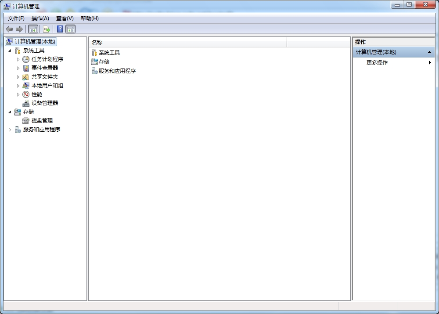Collapse the 存储 tree node
The image size is (439, 314).
pos(10,112)
